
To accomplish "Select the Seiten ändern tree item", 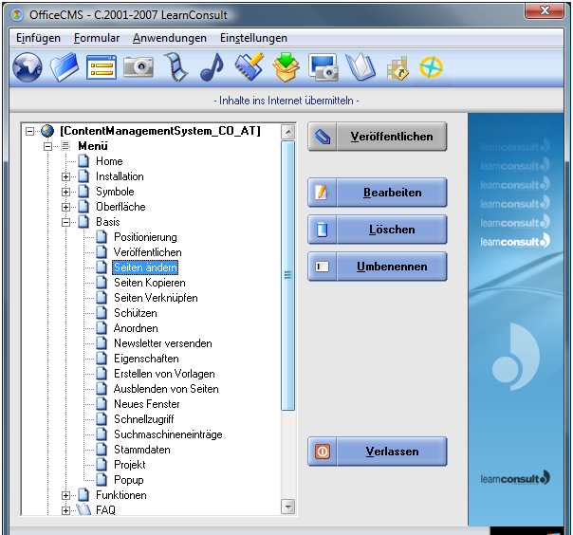I will [x=145, y=267].
